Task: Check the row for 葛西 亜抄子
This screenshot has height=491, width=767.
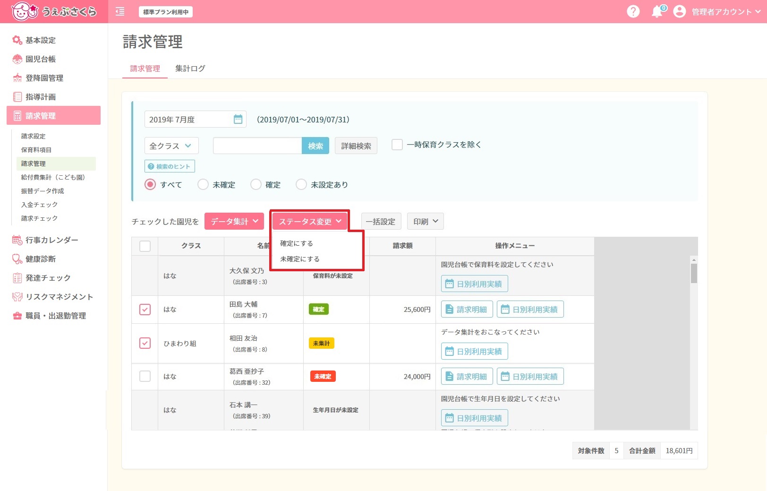Action: coord(145,376)
